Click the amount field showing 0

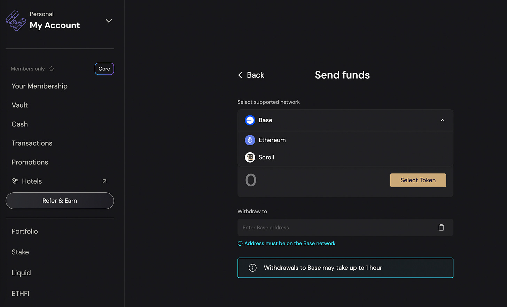251,180
